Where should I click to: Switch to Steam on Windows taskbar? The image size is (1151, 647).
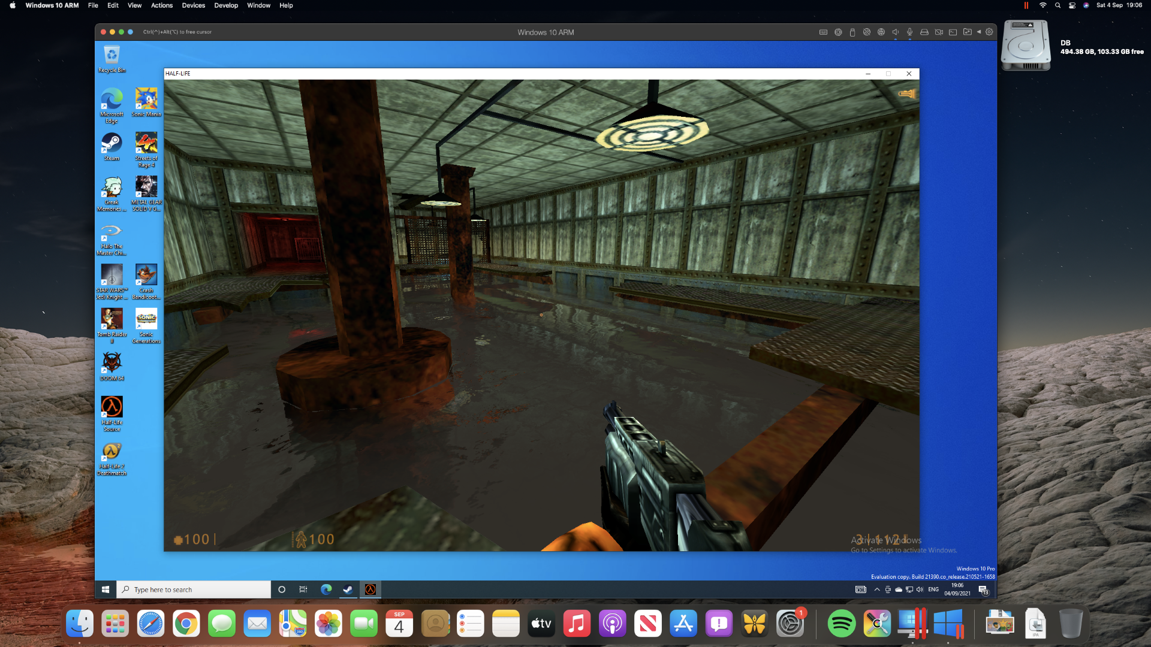tap(348, 589)
